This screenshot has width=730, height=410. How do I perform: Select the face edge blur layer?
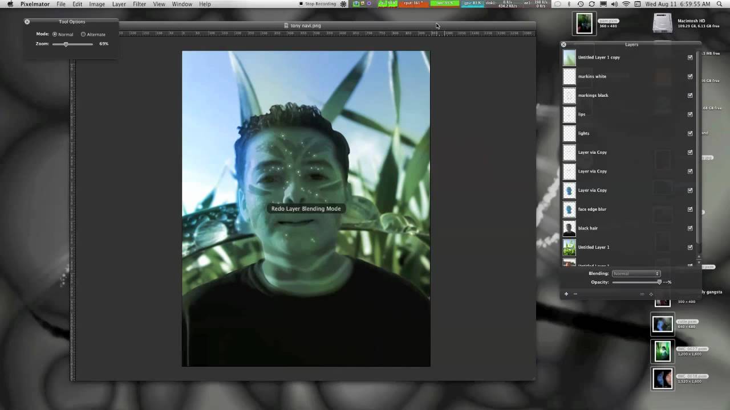pos(628,209)
